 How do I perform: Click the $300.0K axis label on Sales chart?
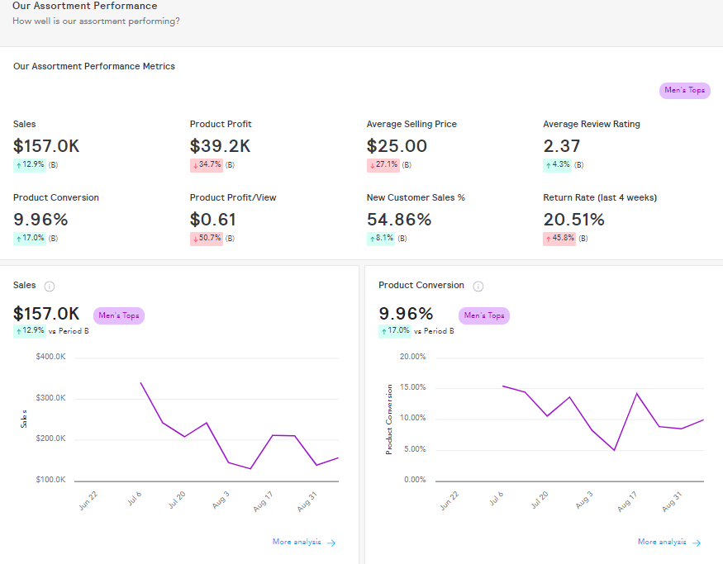point(50,398)
